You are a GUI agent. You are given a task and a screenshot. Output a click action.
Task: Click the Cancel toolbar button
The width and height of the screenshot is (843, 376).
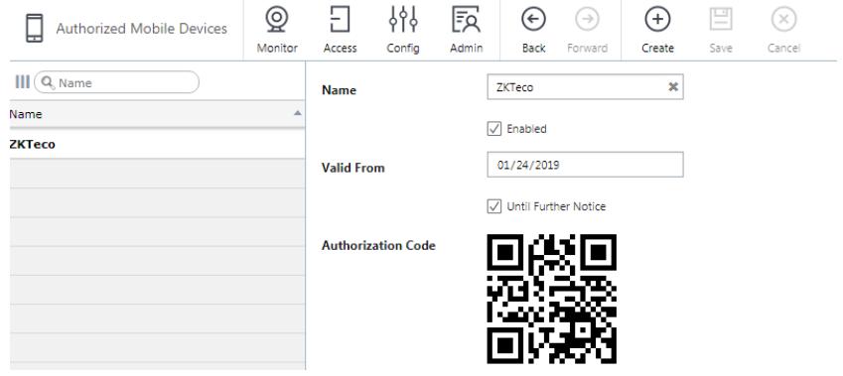pyautogui.click(x=783, y=31)
